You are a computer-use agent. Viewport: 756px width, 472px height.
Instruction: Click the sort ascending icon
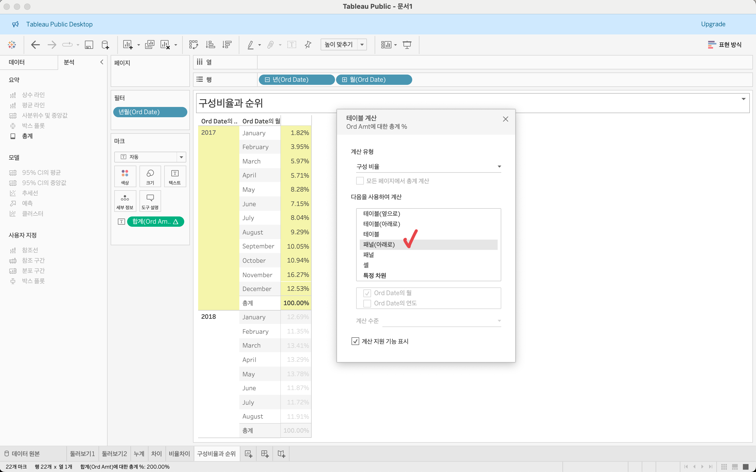click(x=210, y=45)
